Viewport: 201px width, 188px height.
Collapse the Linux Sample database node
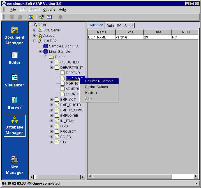pos(40,51)
